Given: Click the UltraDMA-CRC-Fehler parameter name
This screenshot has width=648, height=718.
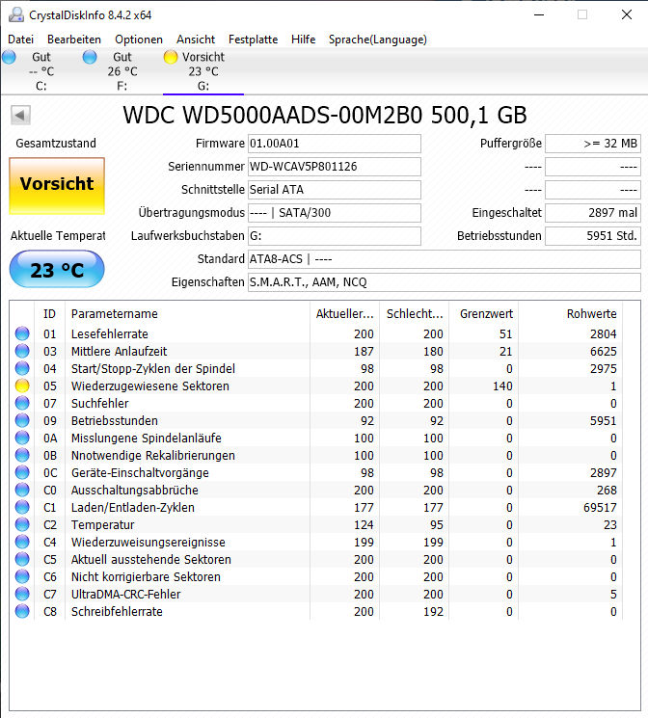Looking at the screenshot, I should 126,595.
